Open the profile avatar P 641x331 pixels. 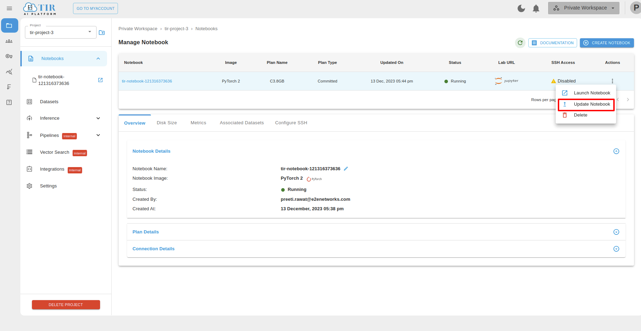[x=636, y=8]
